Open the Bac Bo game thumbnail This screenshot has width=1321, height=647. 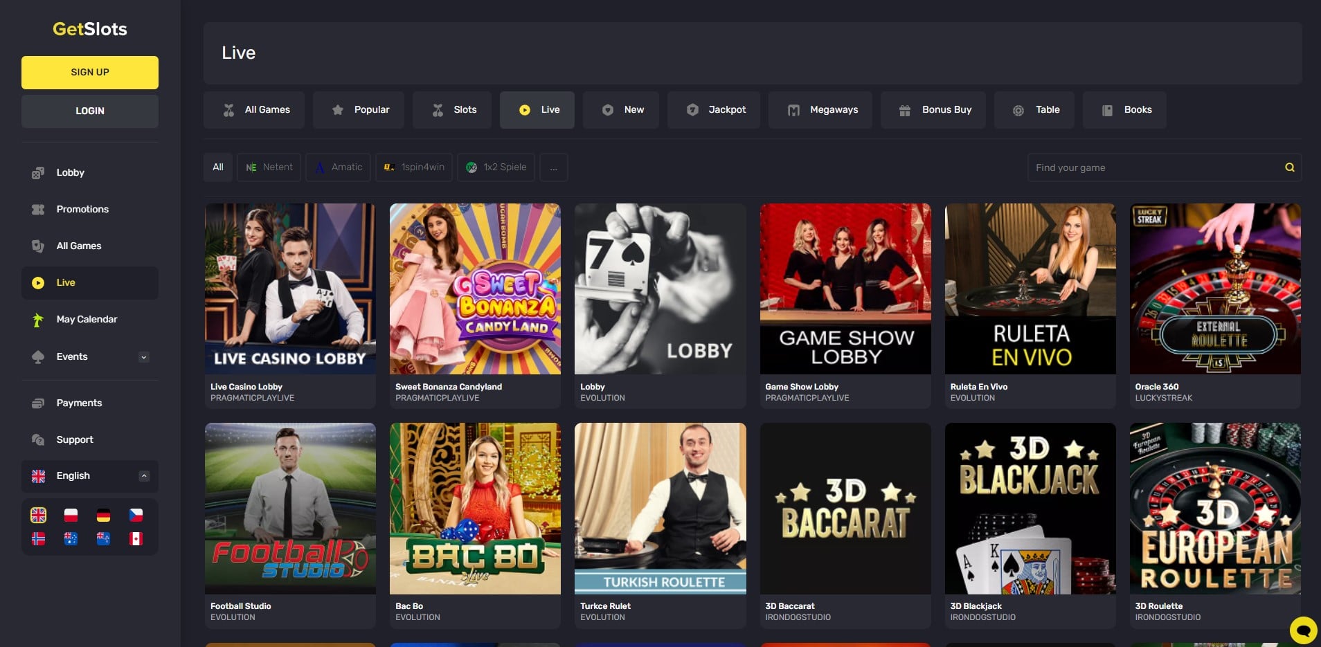pyautogui.click(x=476, y=509)
